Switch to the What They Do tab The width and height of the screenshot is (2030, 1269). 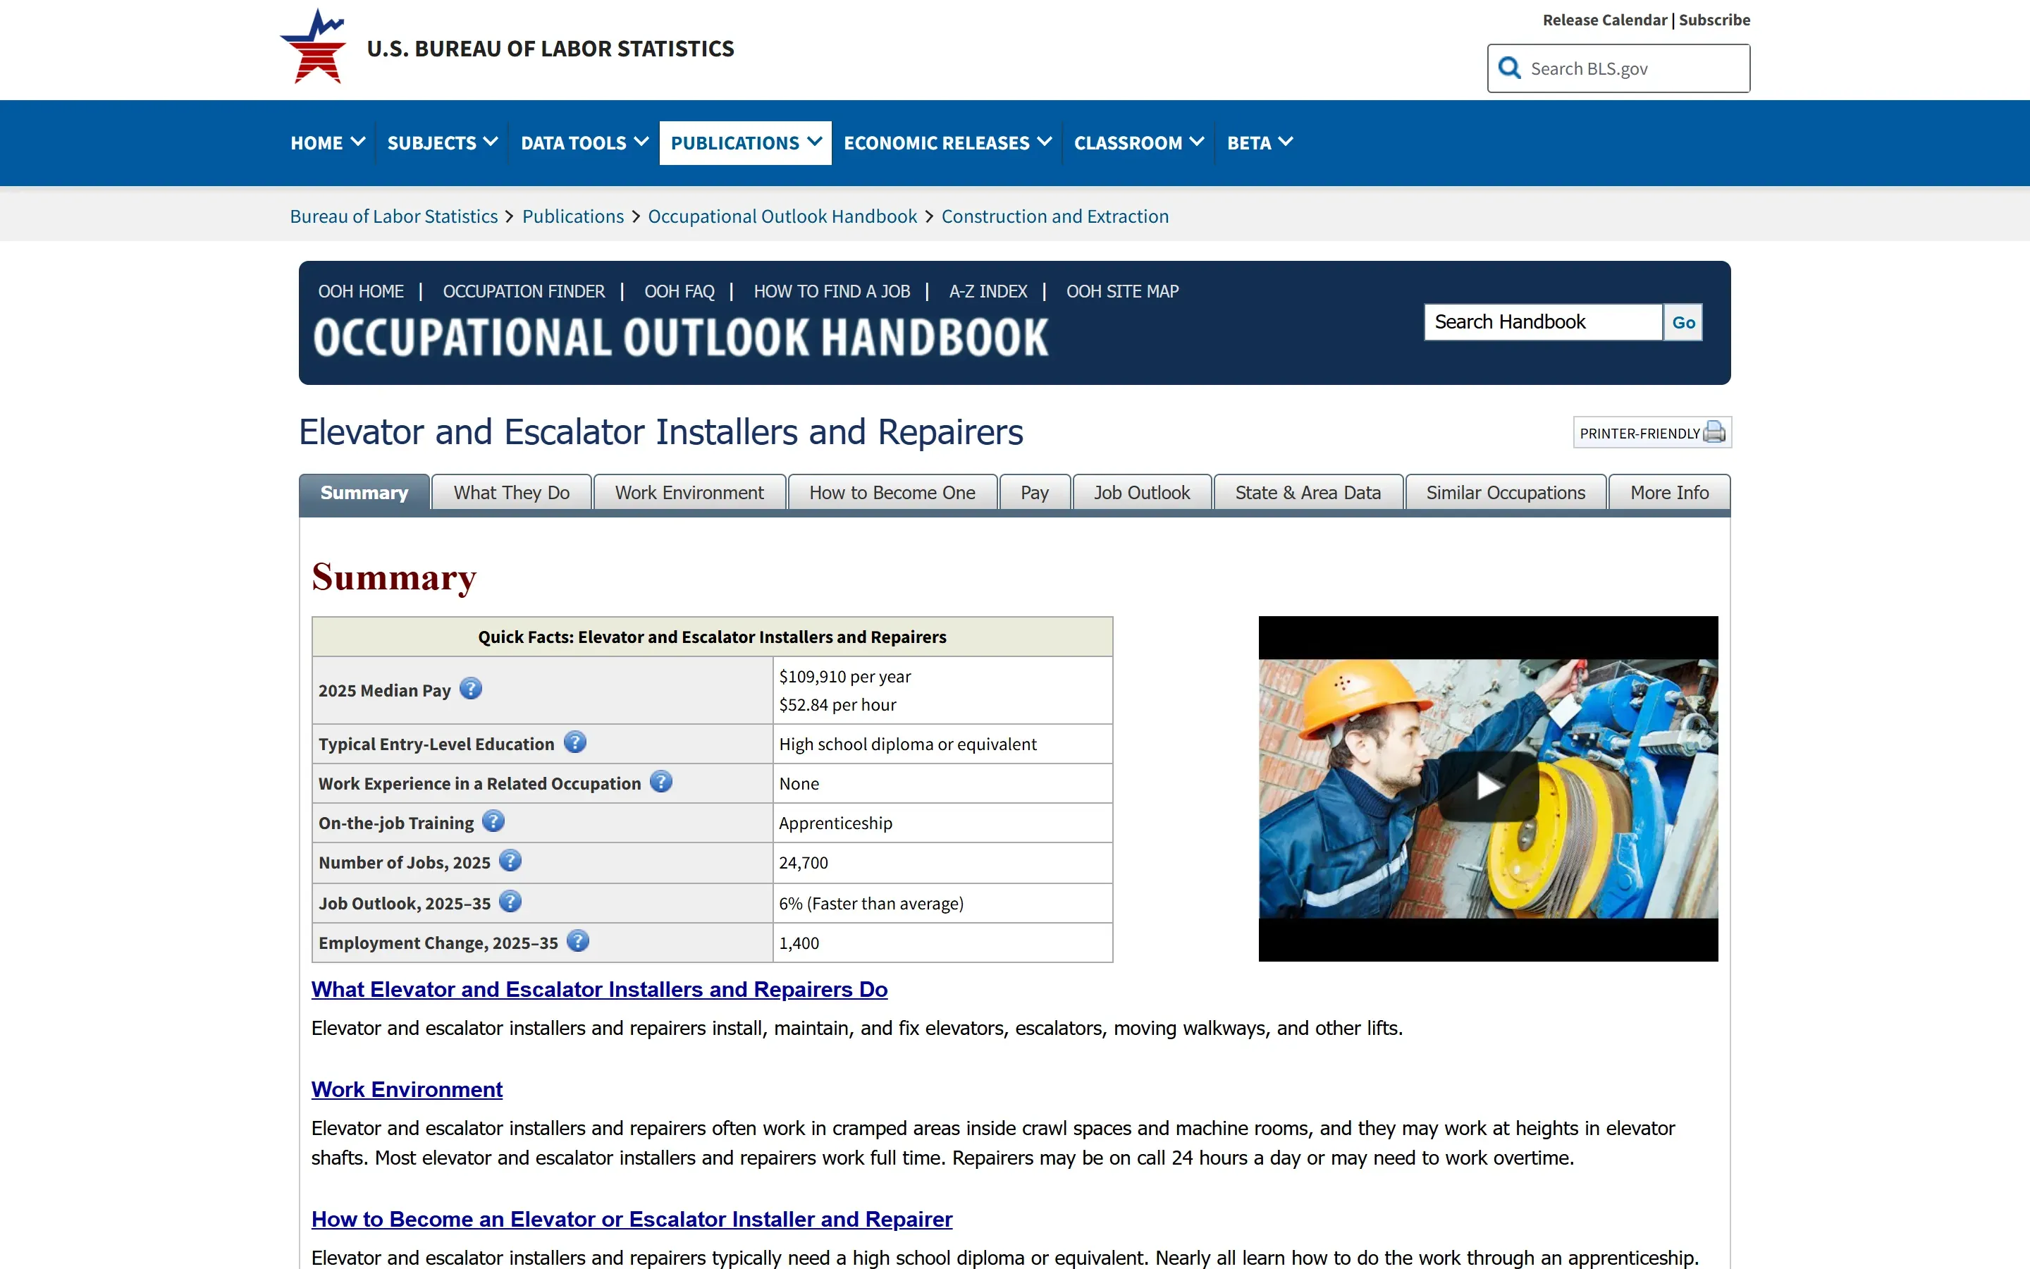point(512,493)
